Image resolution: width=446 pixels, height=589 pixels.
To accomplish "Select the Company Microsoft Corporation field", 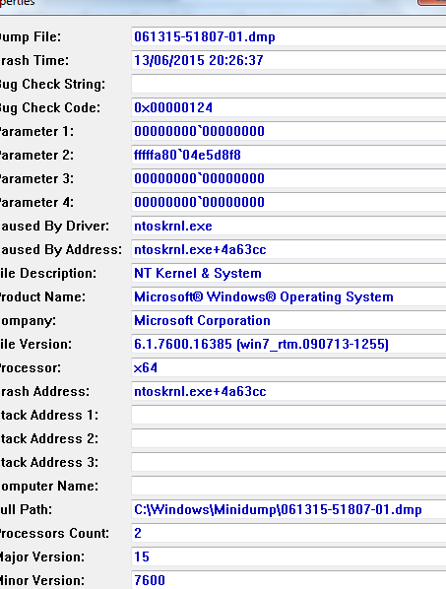I will (x=288, y=320).
